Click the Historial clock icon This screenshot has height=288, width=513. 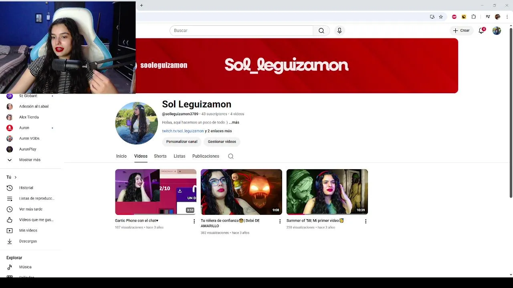[x=10, y=188]
